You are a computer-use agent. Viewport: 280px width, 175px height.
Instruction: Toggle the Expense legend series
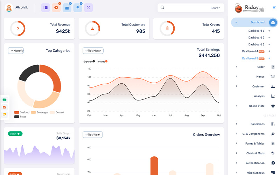click(89, 62)
